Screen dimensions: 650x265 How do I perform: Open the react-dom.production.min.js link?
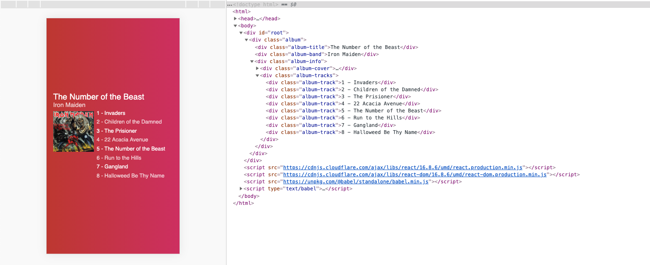pyautogui.click(x=414, y=174)
